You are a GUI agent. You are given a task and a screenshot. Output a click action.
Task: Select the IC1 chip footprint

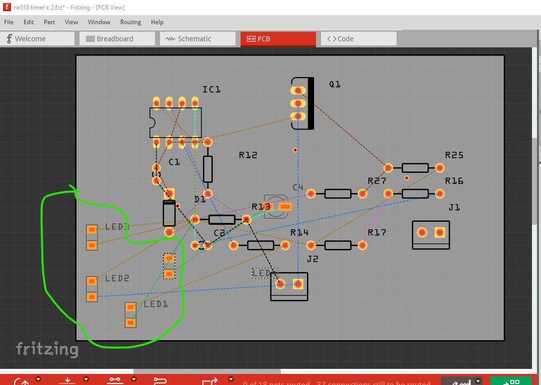click(175, 122)
